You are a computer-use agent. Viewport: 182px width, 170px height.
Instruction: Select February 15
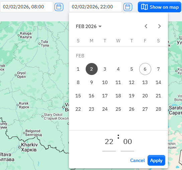78,96
